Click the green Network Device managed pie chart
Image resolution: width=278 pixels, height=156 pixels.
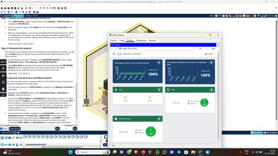click(151, 131)
